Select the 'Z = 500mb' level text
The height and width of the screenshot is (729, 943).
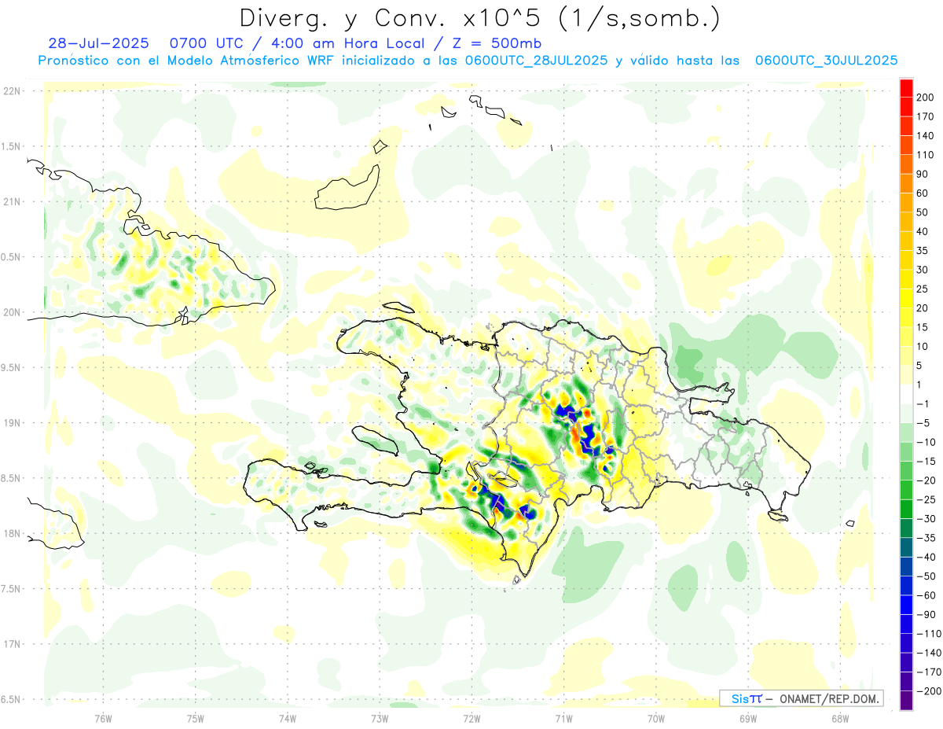[494, 43]
